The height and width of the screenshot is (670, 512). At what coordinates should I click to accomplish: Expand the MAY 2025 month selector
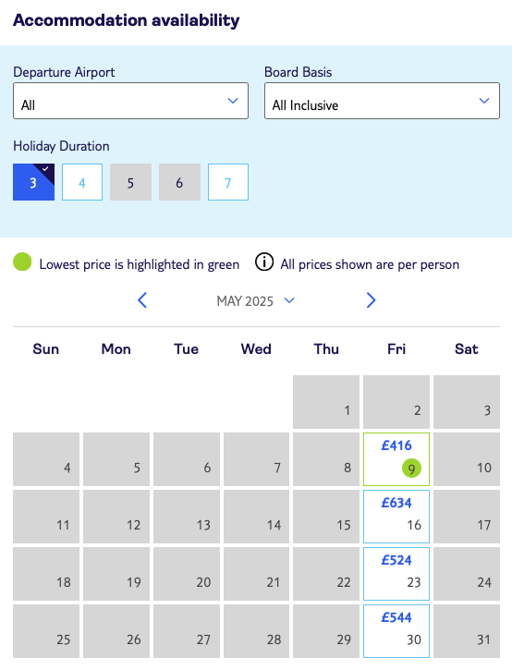pos(256,301)
